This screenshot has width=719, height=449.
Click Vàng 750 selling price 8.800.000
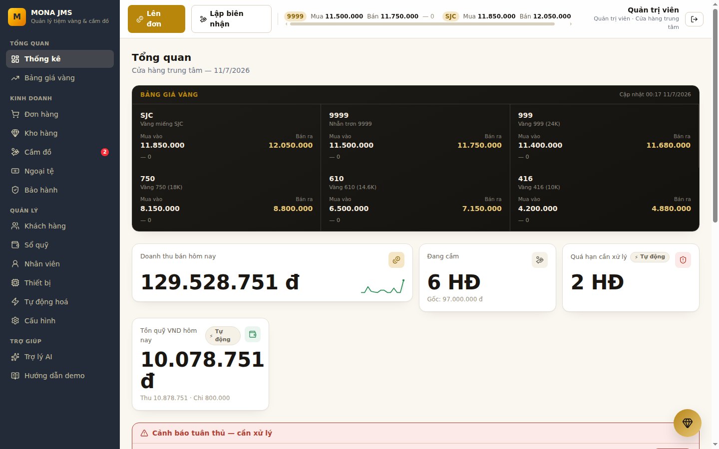point(293,209)
